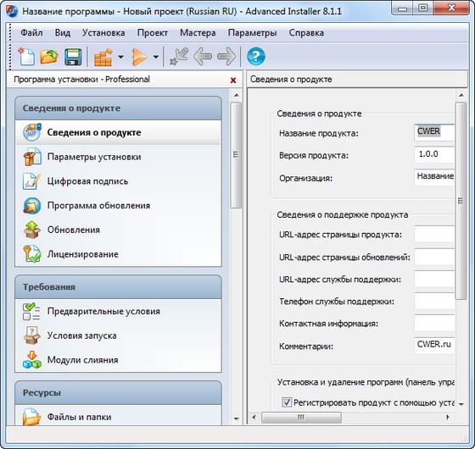Save the project with the floppy disk icon

(x=73, y=57)
